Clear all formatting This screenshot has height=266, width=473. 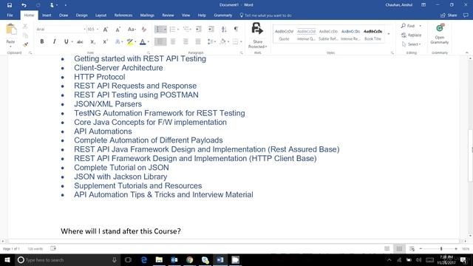[144, 30]
